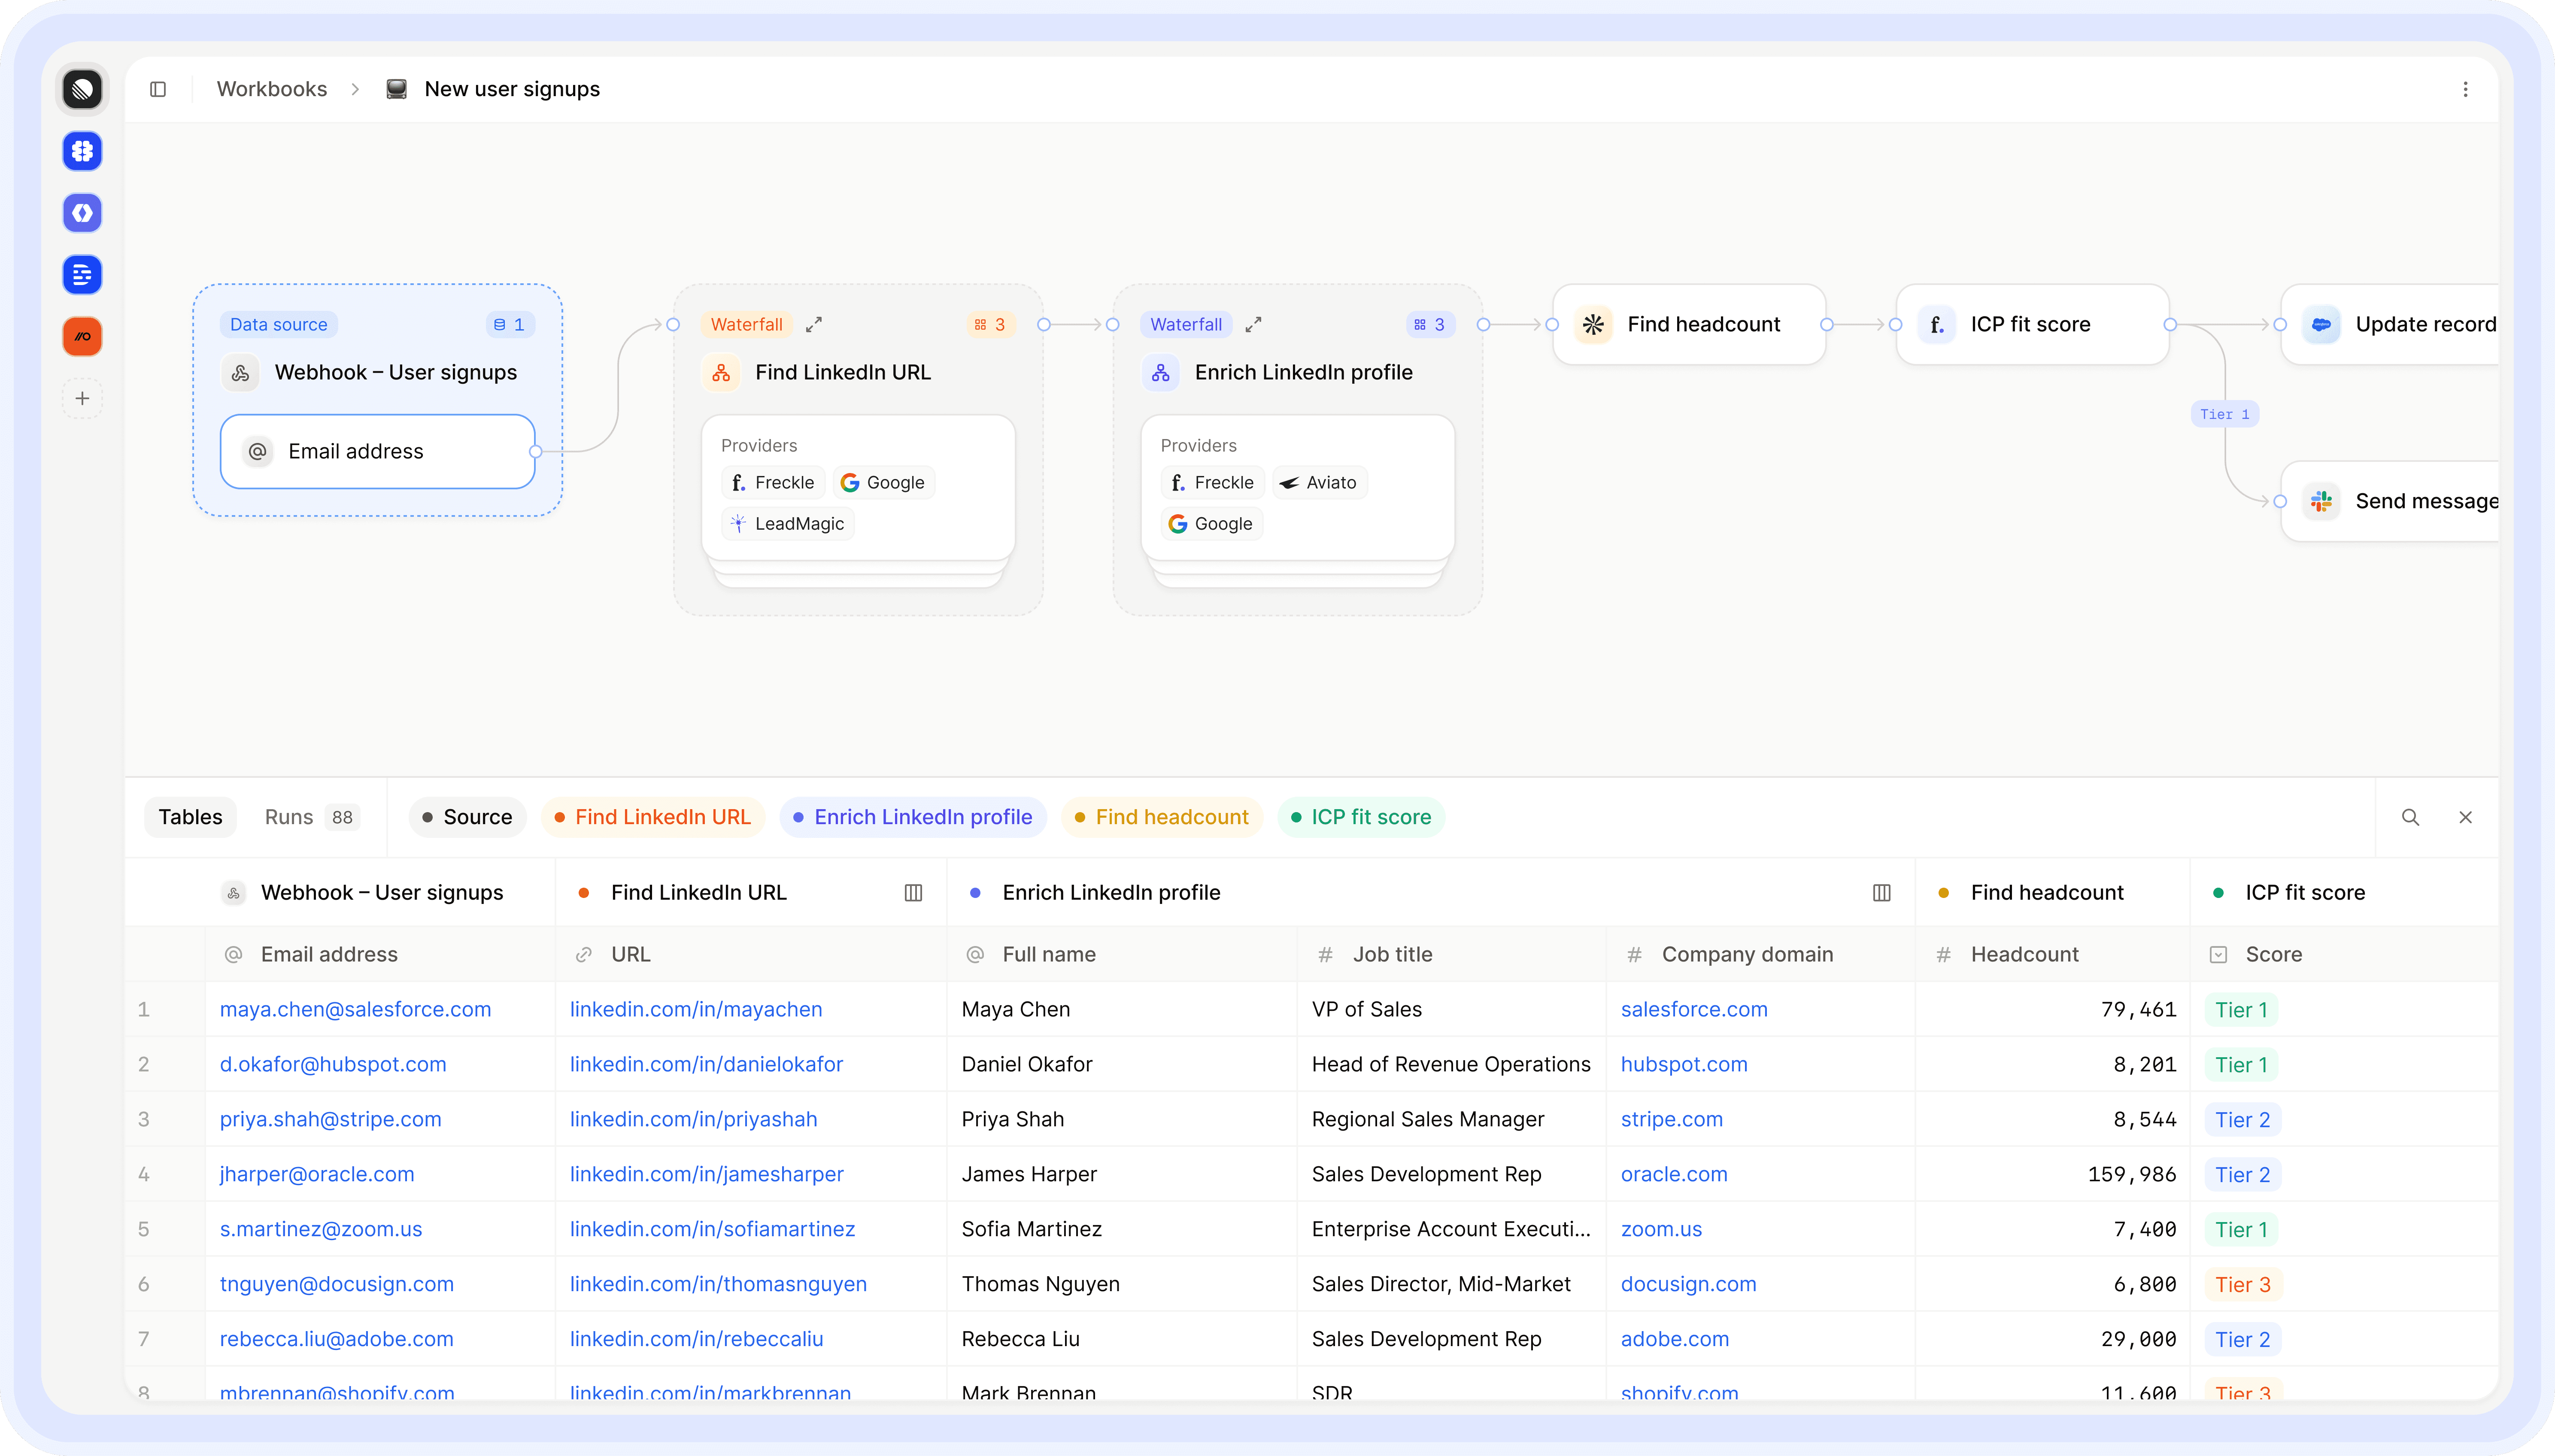The height and width of the screenshot is (1456, 2555).
Task: Toggle the Find headcount filter chip
Action: coord(1162,817)
